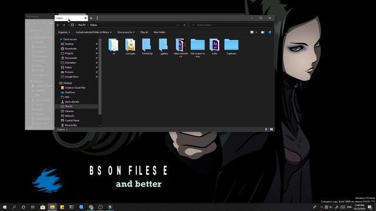The width and height of the screenshot is (376, 211).
Task: Open the Captures folder
Action: [231, 47]
